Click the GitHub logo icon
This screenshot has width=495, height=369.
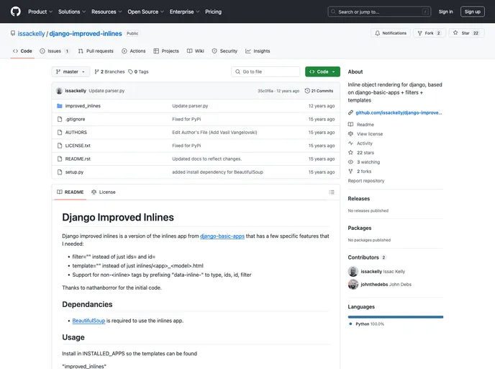(16, 12)
